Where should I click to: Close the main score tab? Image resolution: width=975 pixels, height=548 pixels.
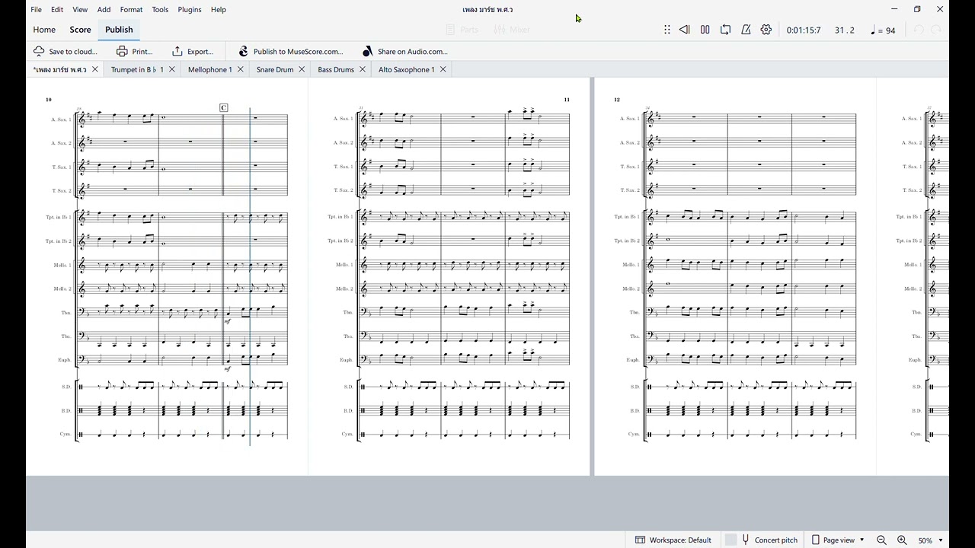pos(95,69)
